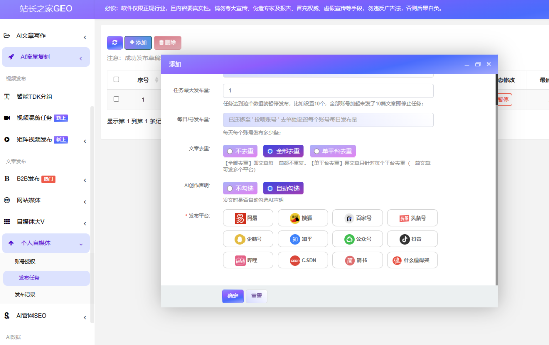Screen dimensions: 549x345
Task: Open 发布记录 submenu item
Action: click(x=25, y=294)
